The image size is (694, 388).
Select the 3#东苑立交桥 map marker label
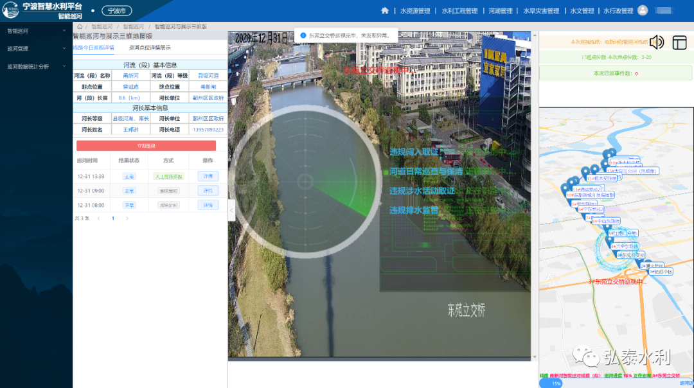pos(630,255)
